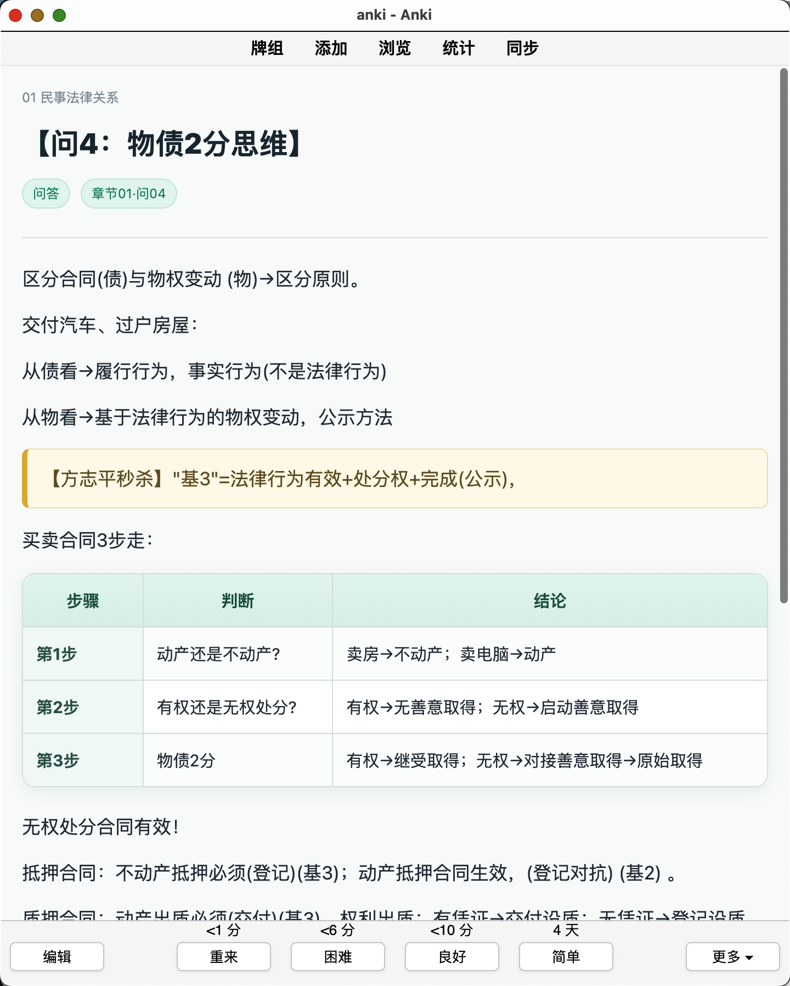Click the vertical scrollbar thumb

(784, 336)
